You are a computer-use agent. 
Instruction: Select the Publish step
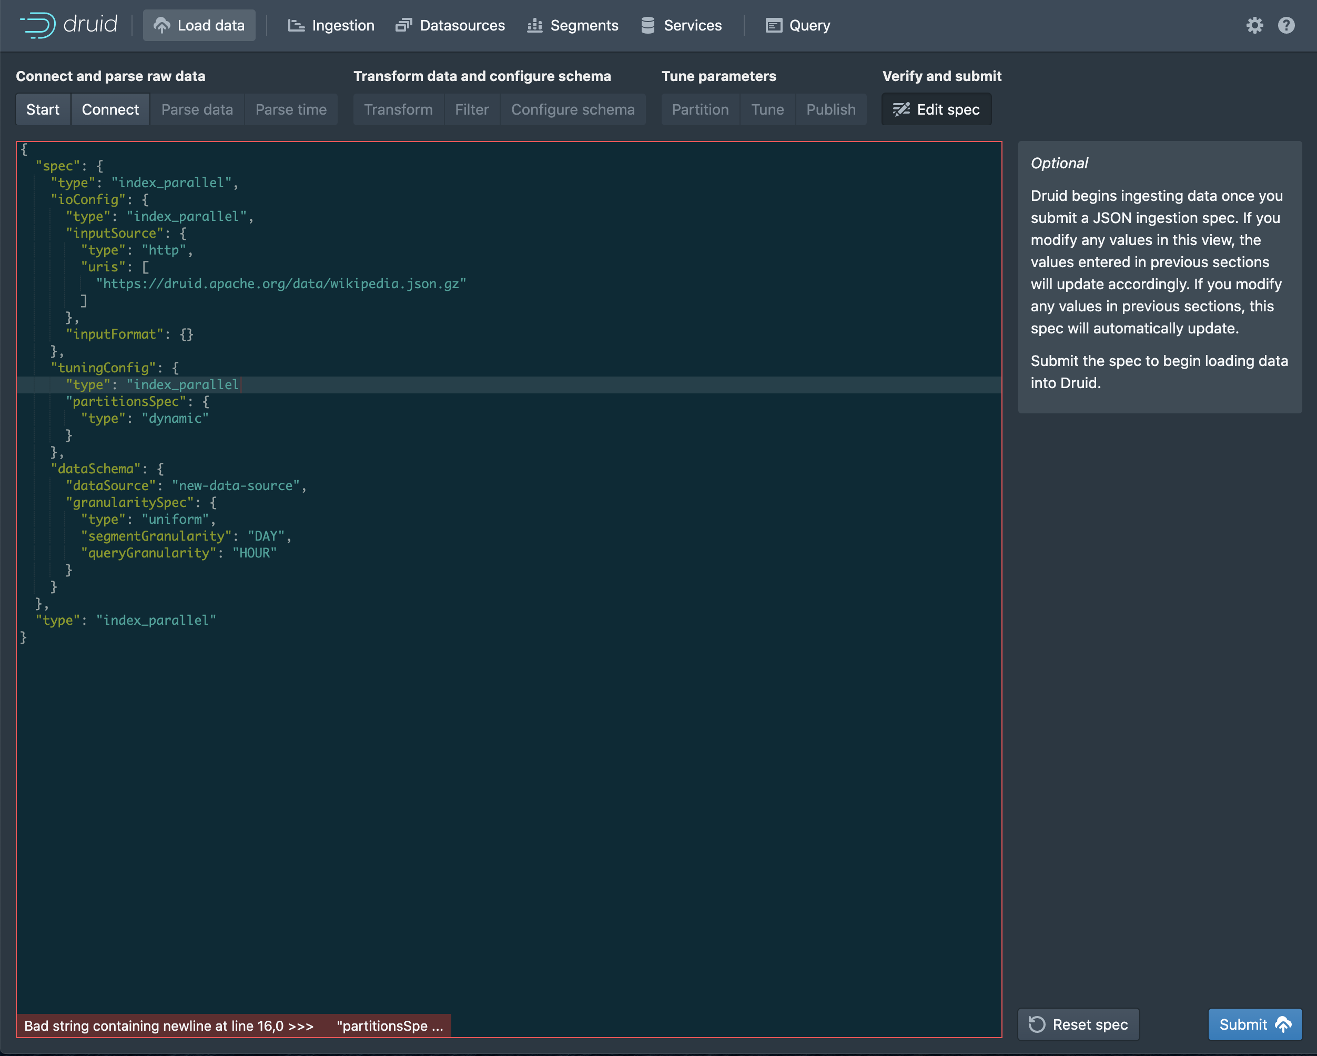click(832, 109)
